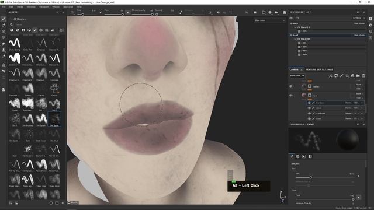This screenshot has width=374, height=210.
Task: Open blend mode dropdown of selected paint effect
Action: point(348,103)
